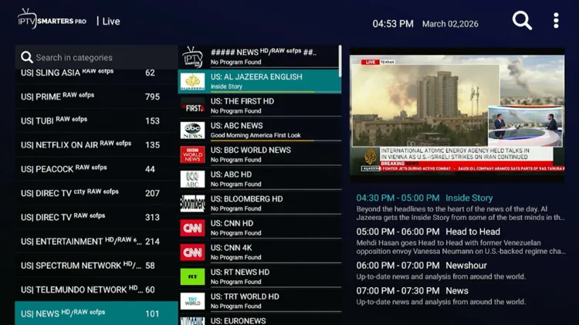Select the US| PRIME category
Image resolution: width=579 pixels, height=325 pixels.
(x=96, y=96)
